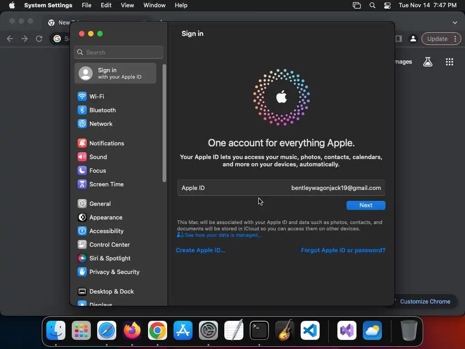Toggle Chrome's side panel icon

pos(399,39)
